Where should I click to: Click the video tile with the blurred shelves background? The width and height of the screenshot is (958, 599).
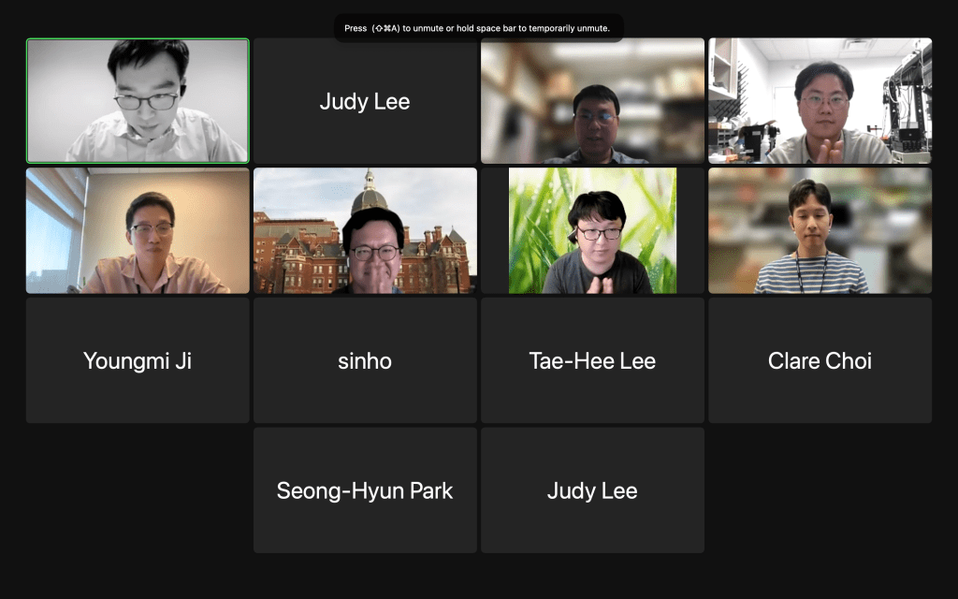[592, 101]
